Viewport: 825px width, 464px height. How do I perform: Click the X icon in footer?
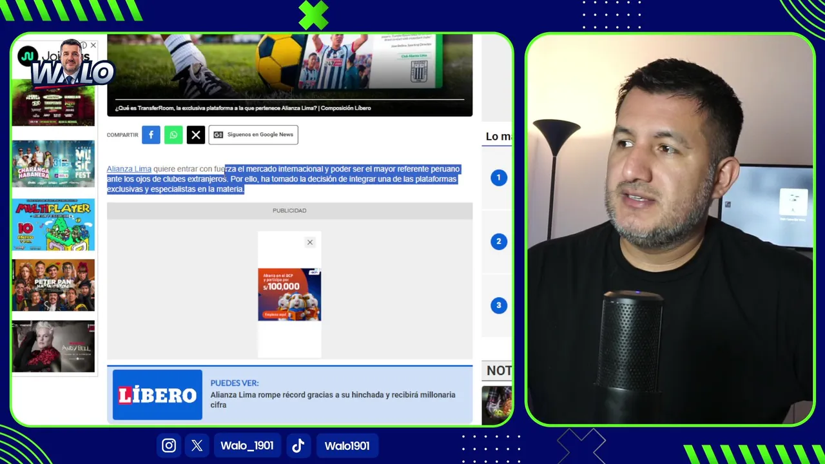coord(197,446)
